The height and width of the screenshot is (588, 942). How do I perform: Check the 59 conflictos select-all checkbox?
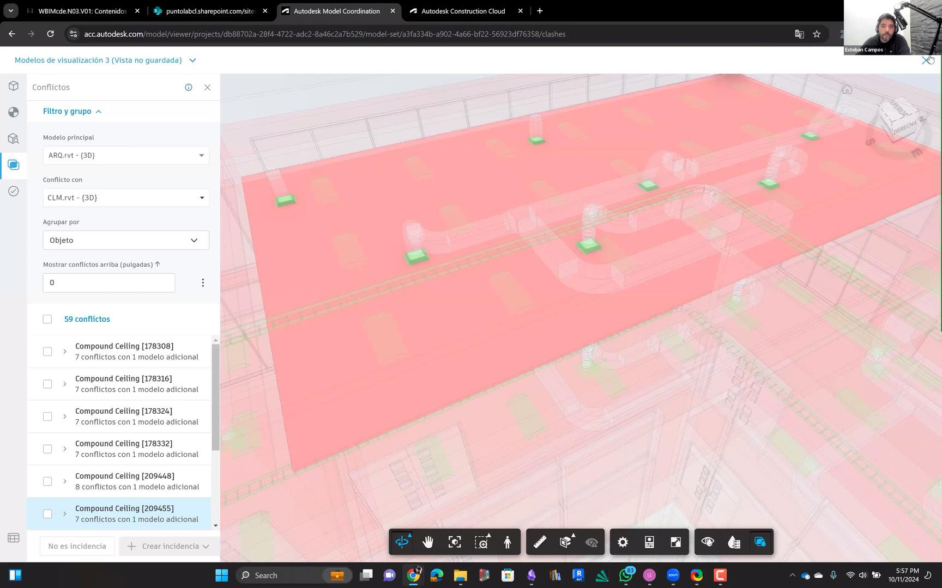point(47,319)
